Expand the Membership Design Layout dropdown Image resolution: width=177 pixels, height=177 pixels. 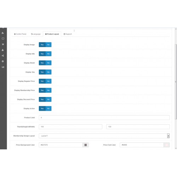pyautogui.click(x=104, y=136)
